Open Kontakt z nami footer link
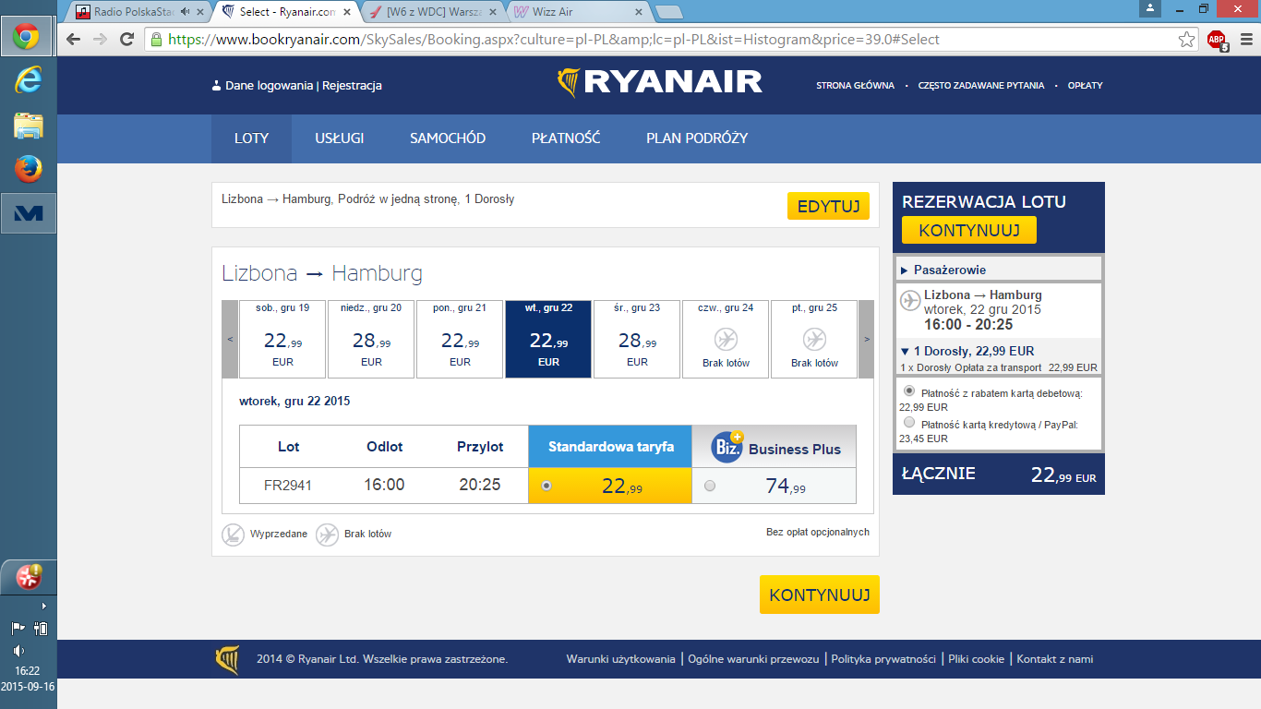Image resolution: width=1261 pixels, height=709 pixels. (1054, 659)
